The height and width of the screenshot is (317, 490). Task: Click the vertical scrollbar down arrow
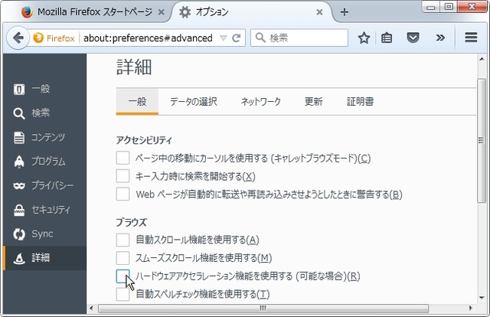[482, 298]
